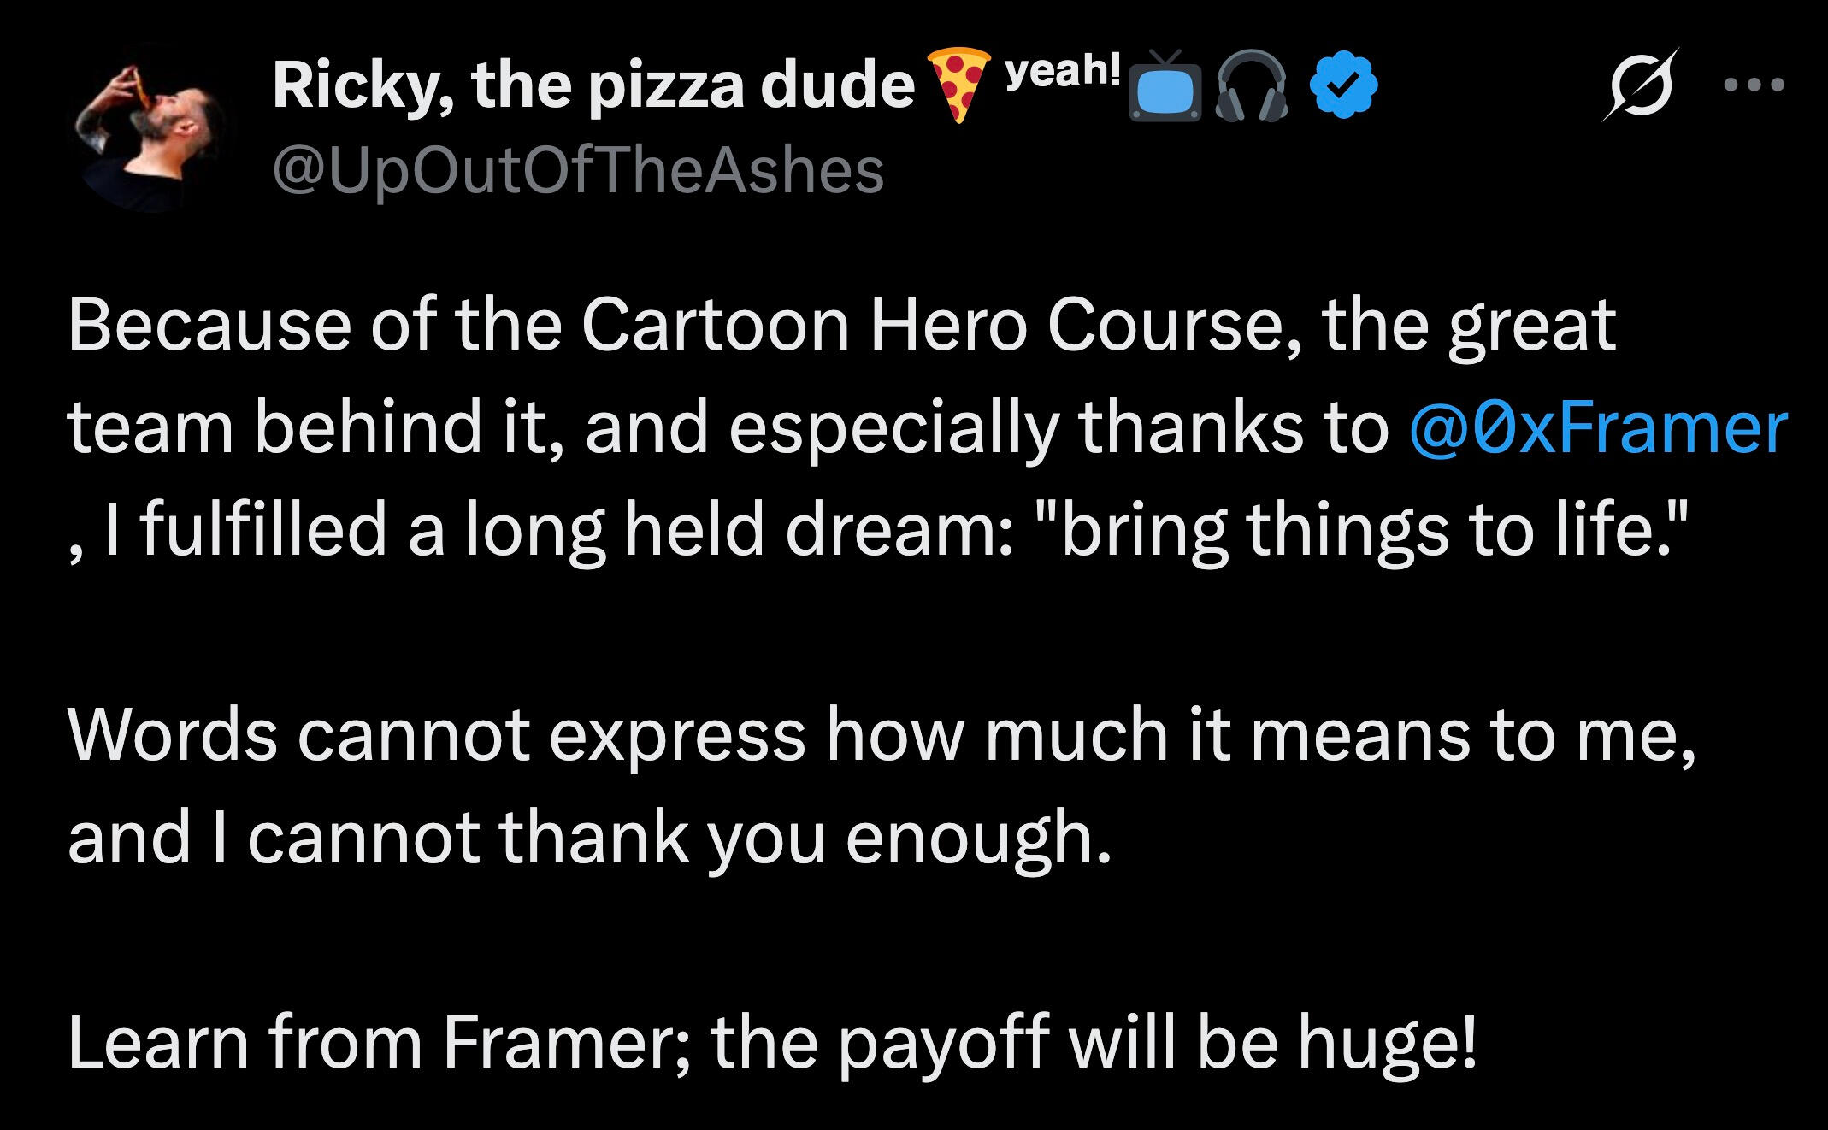Click the "and I cannot thank you enough." line

point(590,838)
